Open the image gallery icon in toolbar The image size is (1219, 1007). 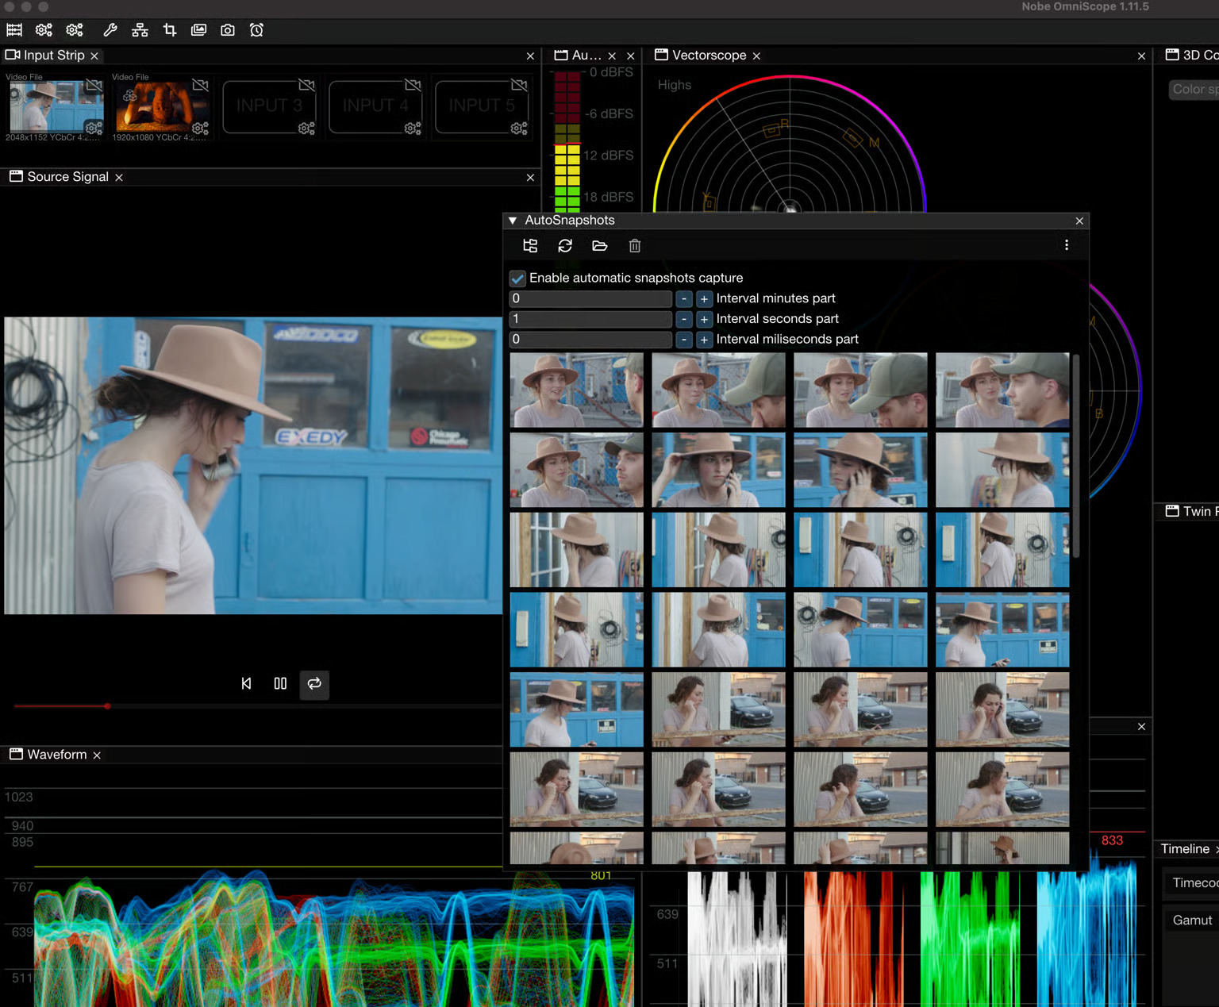pos(198,30)
